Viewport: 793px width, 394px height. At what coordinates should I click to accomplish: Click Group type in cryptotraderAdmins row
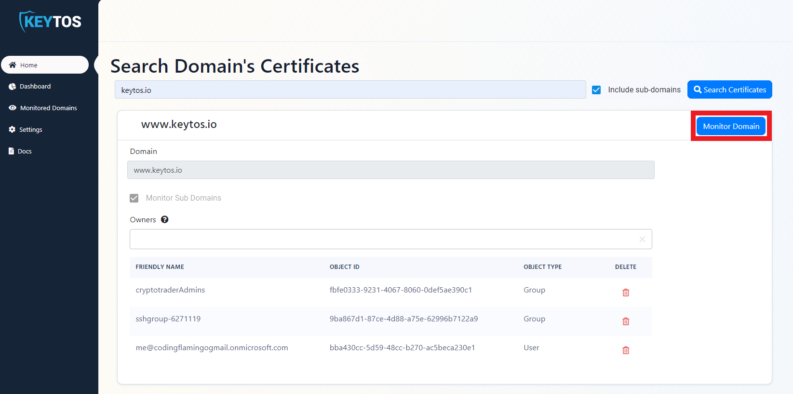(x=534, y=290)
